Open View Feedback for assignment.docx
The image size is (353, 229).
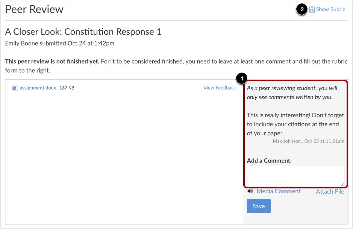pyautogui.click(x=220, y=88)
